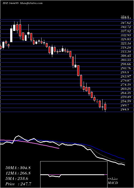Select the 259.49 price axis label
The width and height of the screenshot is (134, 188).
[126, 97]
